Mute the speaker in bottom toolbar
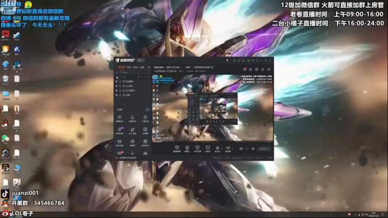The height and width of the screenshot is (218, 388). pyautogui.click(x=228, y=149)
